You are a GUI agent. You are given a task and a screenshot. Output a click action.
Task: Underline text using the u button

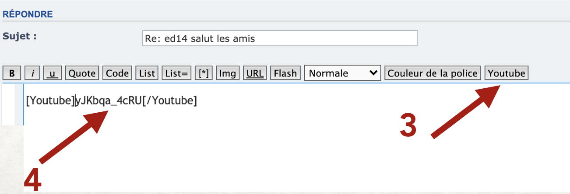tap(53, 73)
